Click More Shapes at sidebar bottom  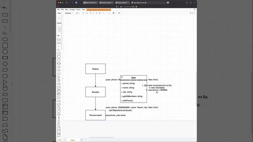pyautogui.click(x=60, y=140)
